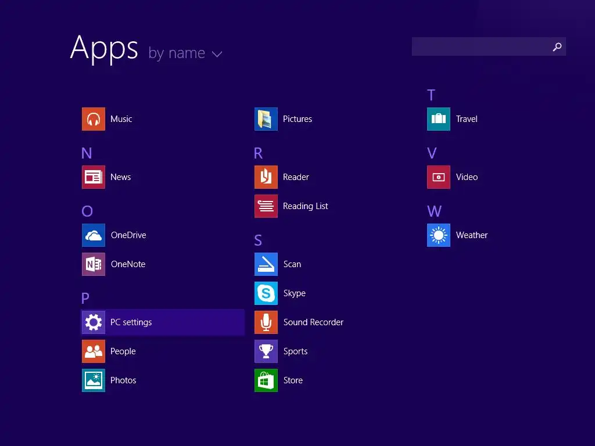Click the 'Photos' label text

[x=123, y=380]
